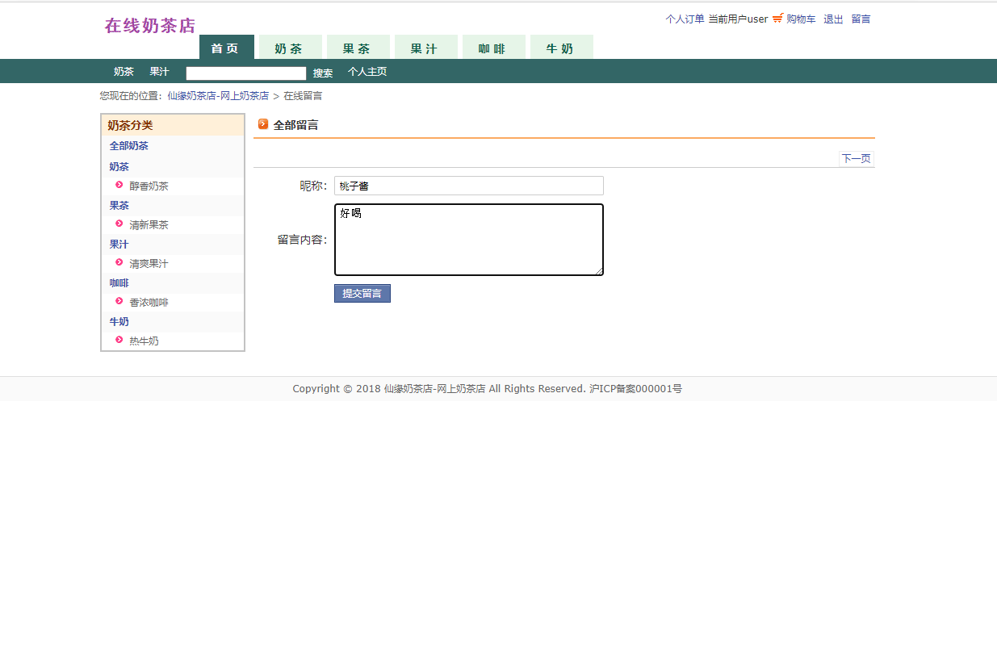Viewport: 997px width, 665px height.
Task: Open the 咖啡 tab
Action: (x=493, y=48)
